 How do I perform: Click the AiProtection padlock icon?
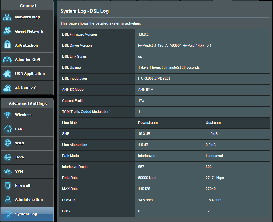pyautogui.click(x=7, y=45)
